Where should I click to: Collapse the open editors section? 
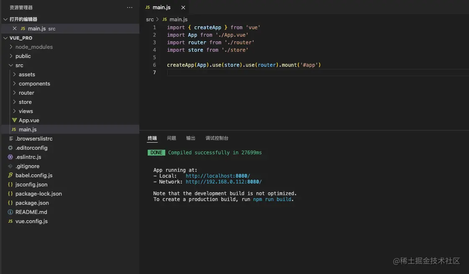pos(5,19)
